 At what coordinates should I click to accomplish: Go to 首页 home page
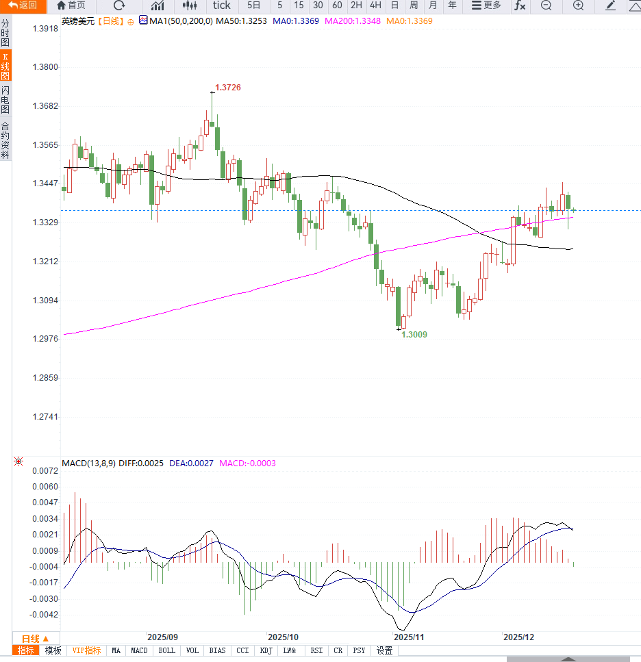[x=71, y=5]
